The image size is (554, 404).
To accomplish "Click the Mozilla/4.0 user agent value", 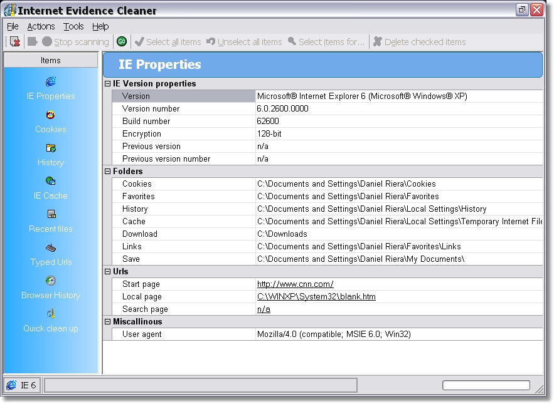I will 334,334.
